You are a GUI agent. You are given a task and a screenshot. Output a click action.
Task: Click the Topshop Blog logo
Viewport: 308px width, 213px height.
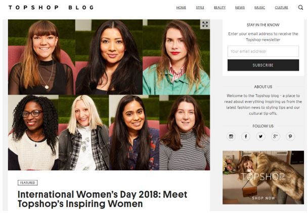51,8
